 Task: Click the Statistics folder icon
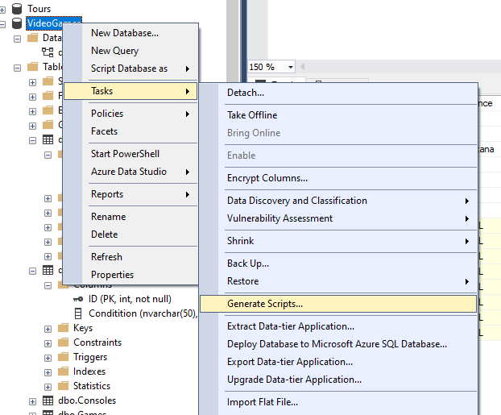pyautogui.click(x=64, y=386)
